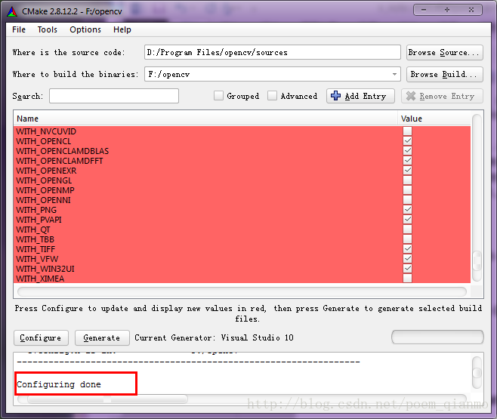The height and width of the screenshot is (419, 497).
Task: Select the WITH_TIFF entry name
Action: [35, 249]
